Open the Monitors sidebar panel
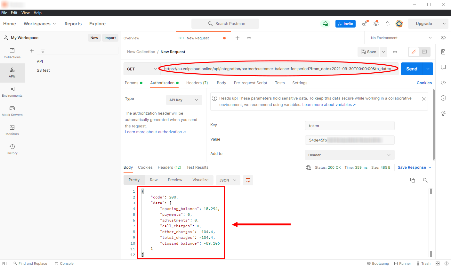 point(12,130)
